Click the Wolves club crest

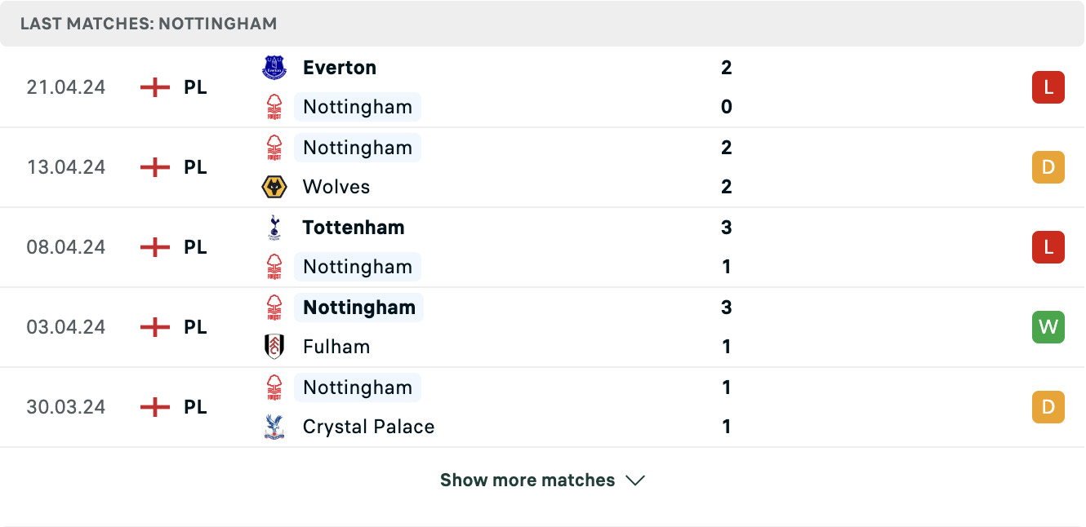tap(274, 187)
